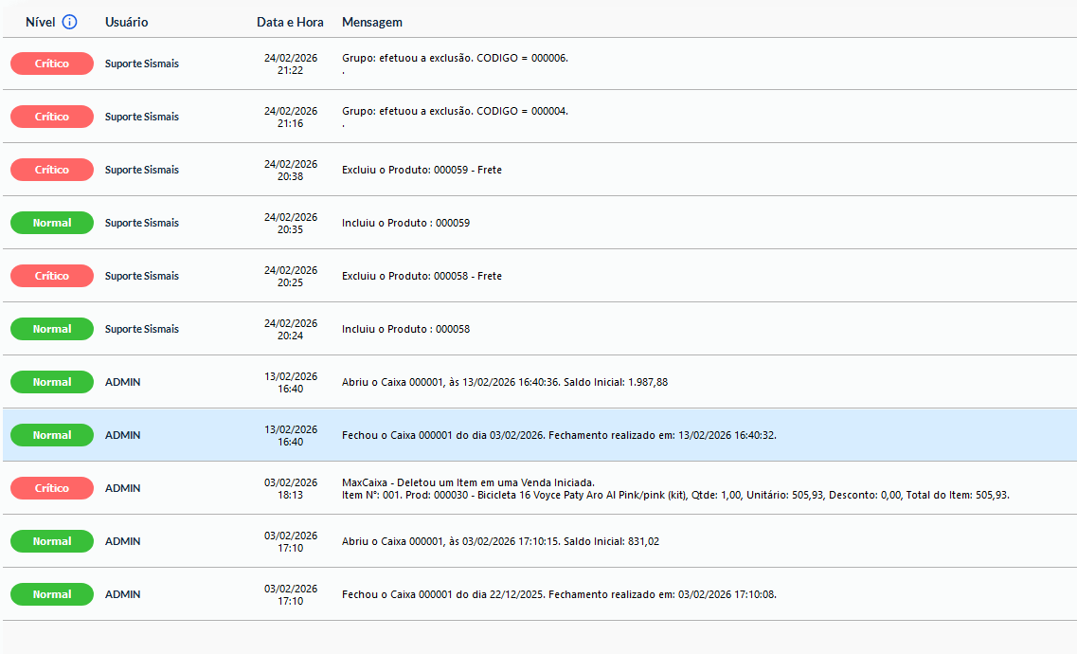Click the Data e Hora column header

(x=290, y=22)
